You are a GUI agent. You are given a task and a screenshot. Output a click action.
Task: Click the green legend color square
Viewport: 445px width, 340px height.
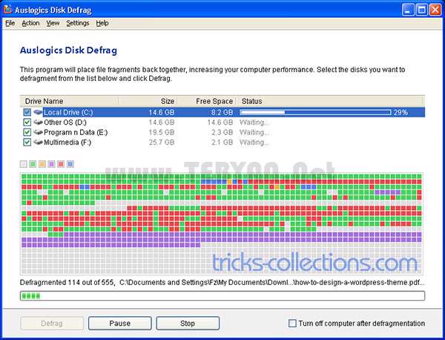(33, 164)
